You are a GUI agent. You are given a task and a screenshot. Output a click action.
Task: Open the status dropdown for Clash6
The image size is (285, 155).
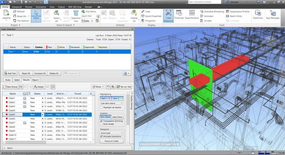(42, 118)
